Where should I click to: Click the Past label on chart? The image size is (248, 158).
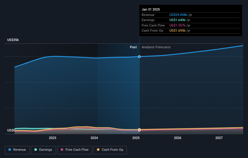click(133, 47)
